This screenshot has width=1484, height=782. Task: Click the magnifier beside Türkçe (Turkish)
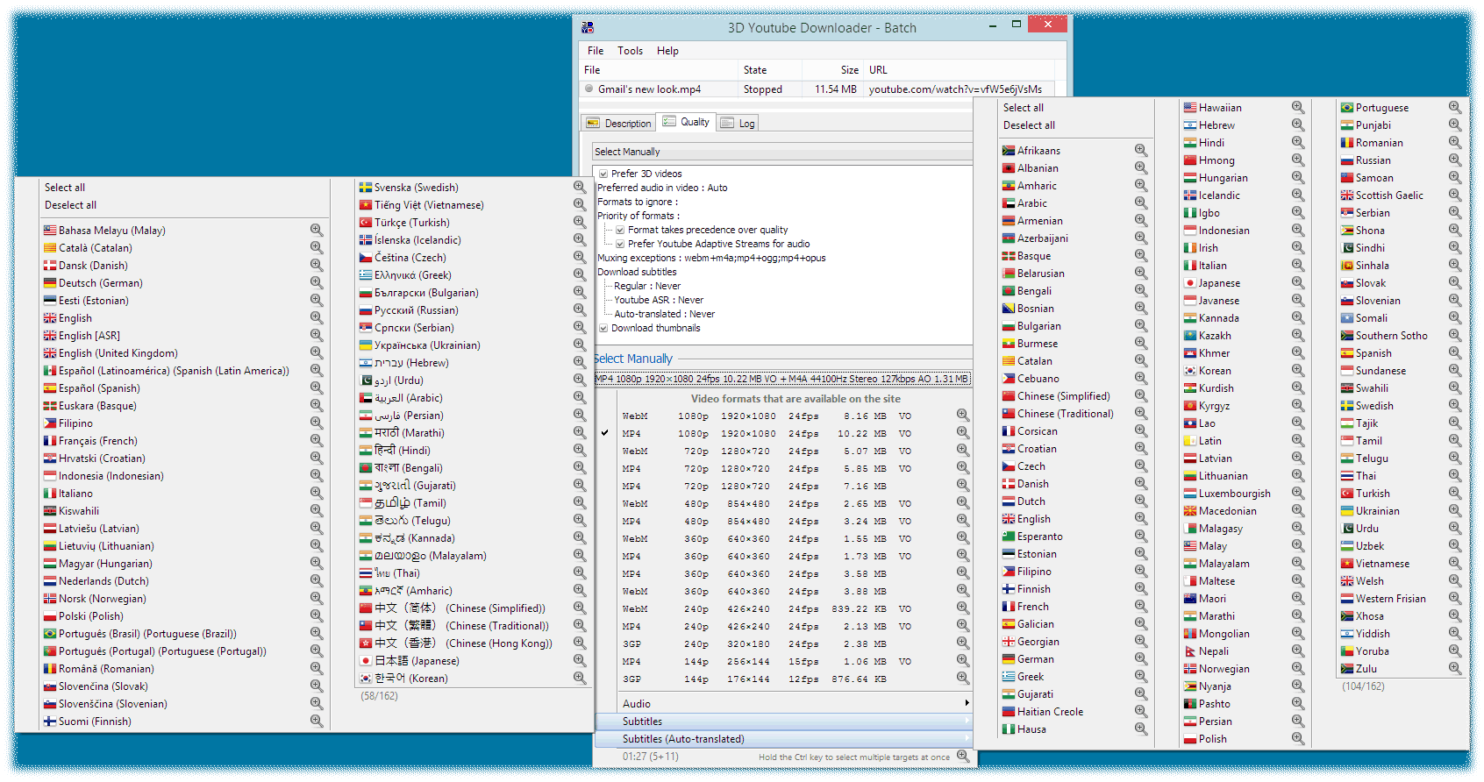(x=579, y=223)
